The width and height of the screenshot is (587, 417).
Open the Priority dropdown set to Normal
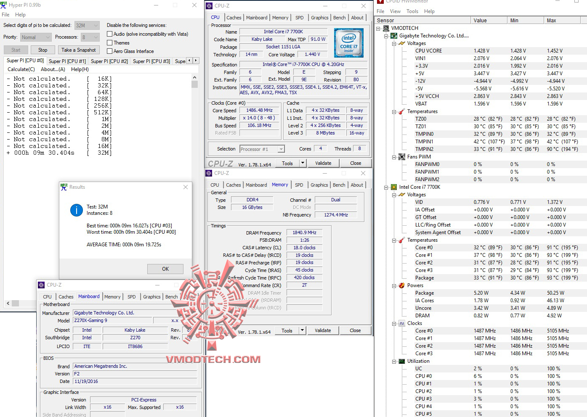[x=36, y=37]
